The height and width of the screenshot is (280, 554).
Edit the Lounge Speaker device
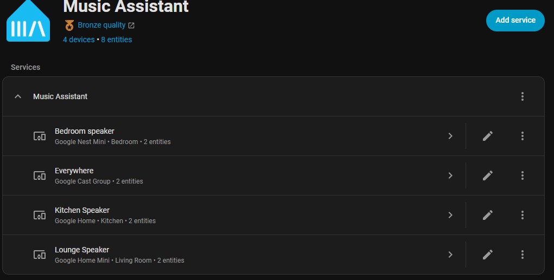pyautogui.click(x=488, y=255)
